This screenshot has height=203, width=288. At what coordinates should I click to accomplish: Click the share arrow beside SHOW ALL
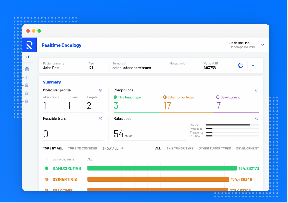[122, 148]
